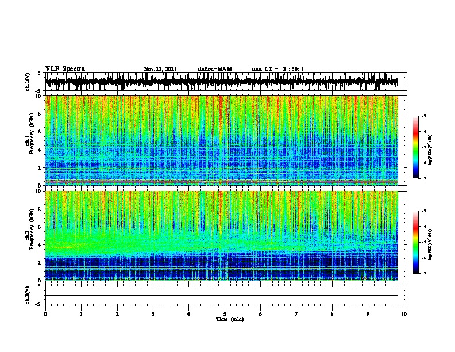Click the "2" tick on ch.1 frequency axis
Viewport: 455px width, 352px height.
(40, 167)
